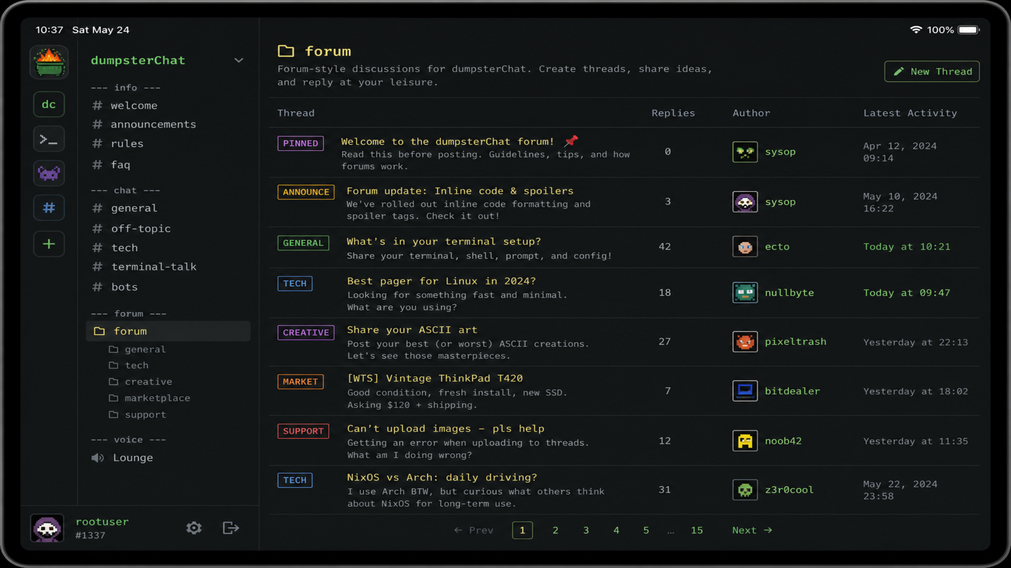Open the creative forum subfolder
The height and width of the screenshot is (568, 1011).
140,382
